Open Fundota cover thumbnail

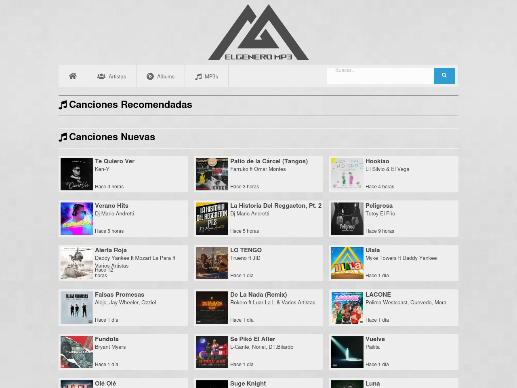[77, 352]
